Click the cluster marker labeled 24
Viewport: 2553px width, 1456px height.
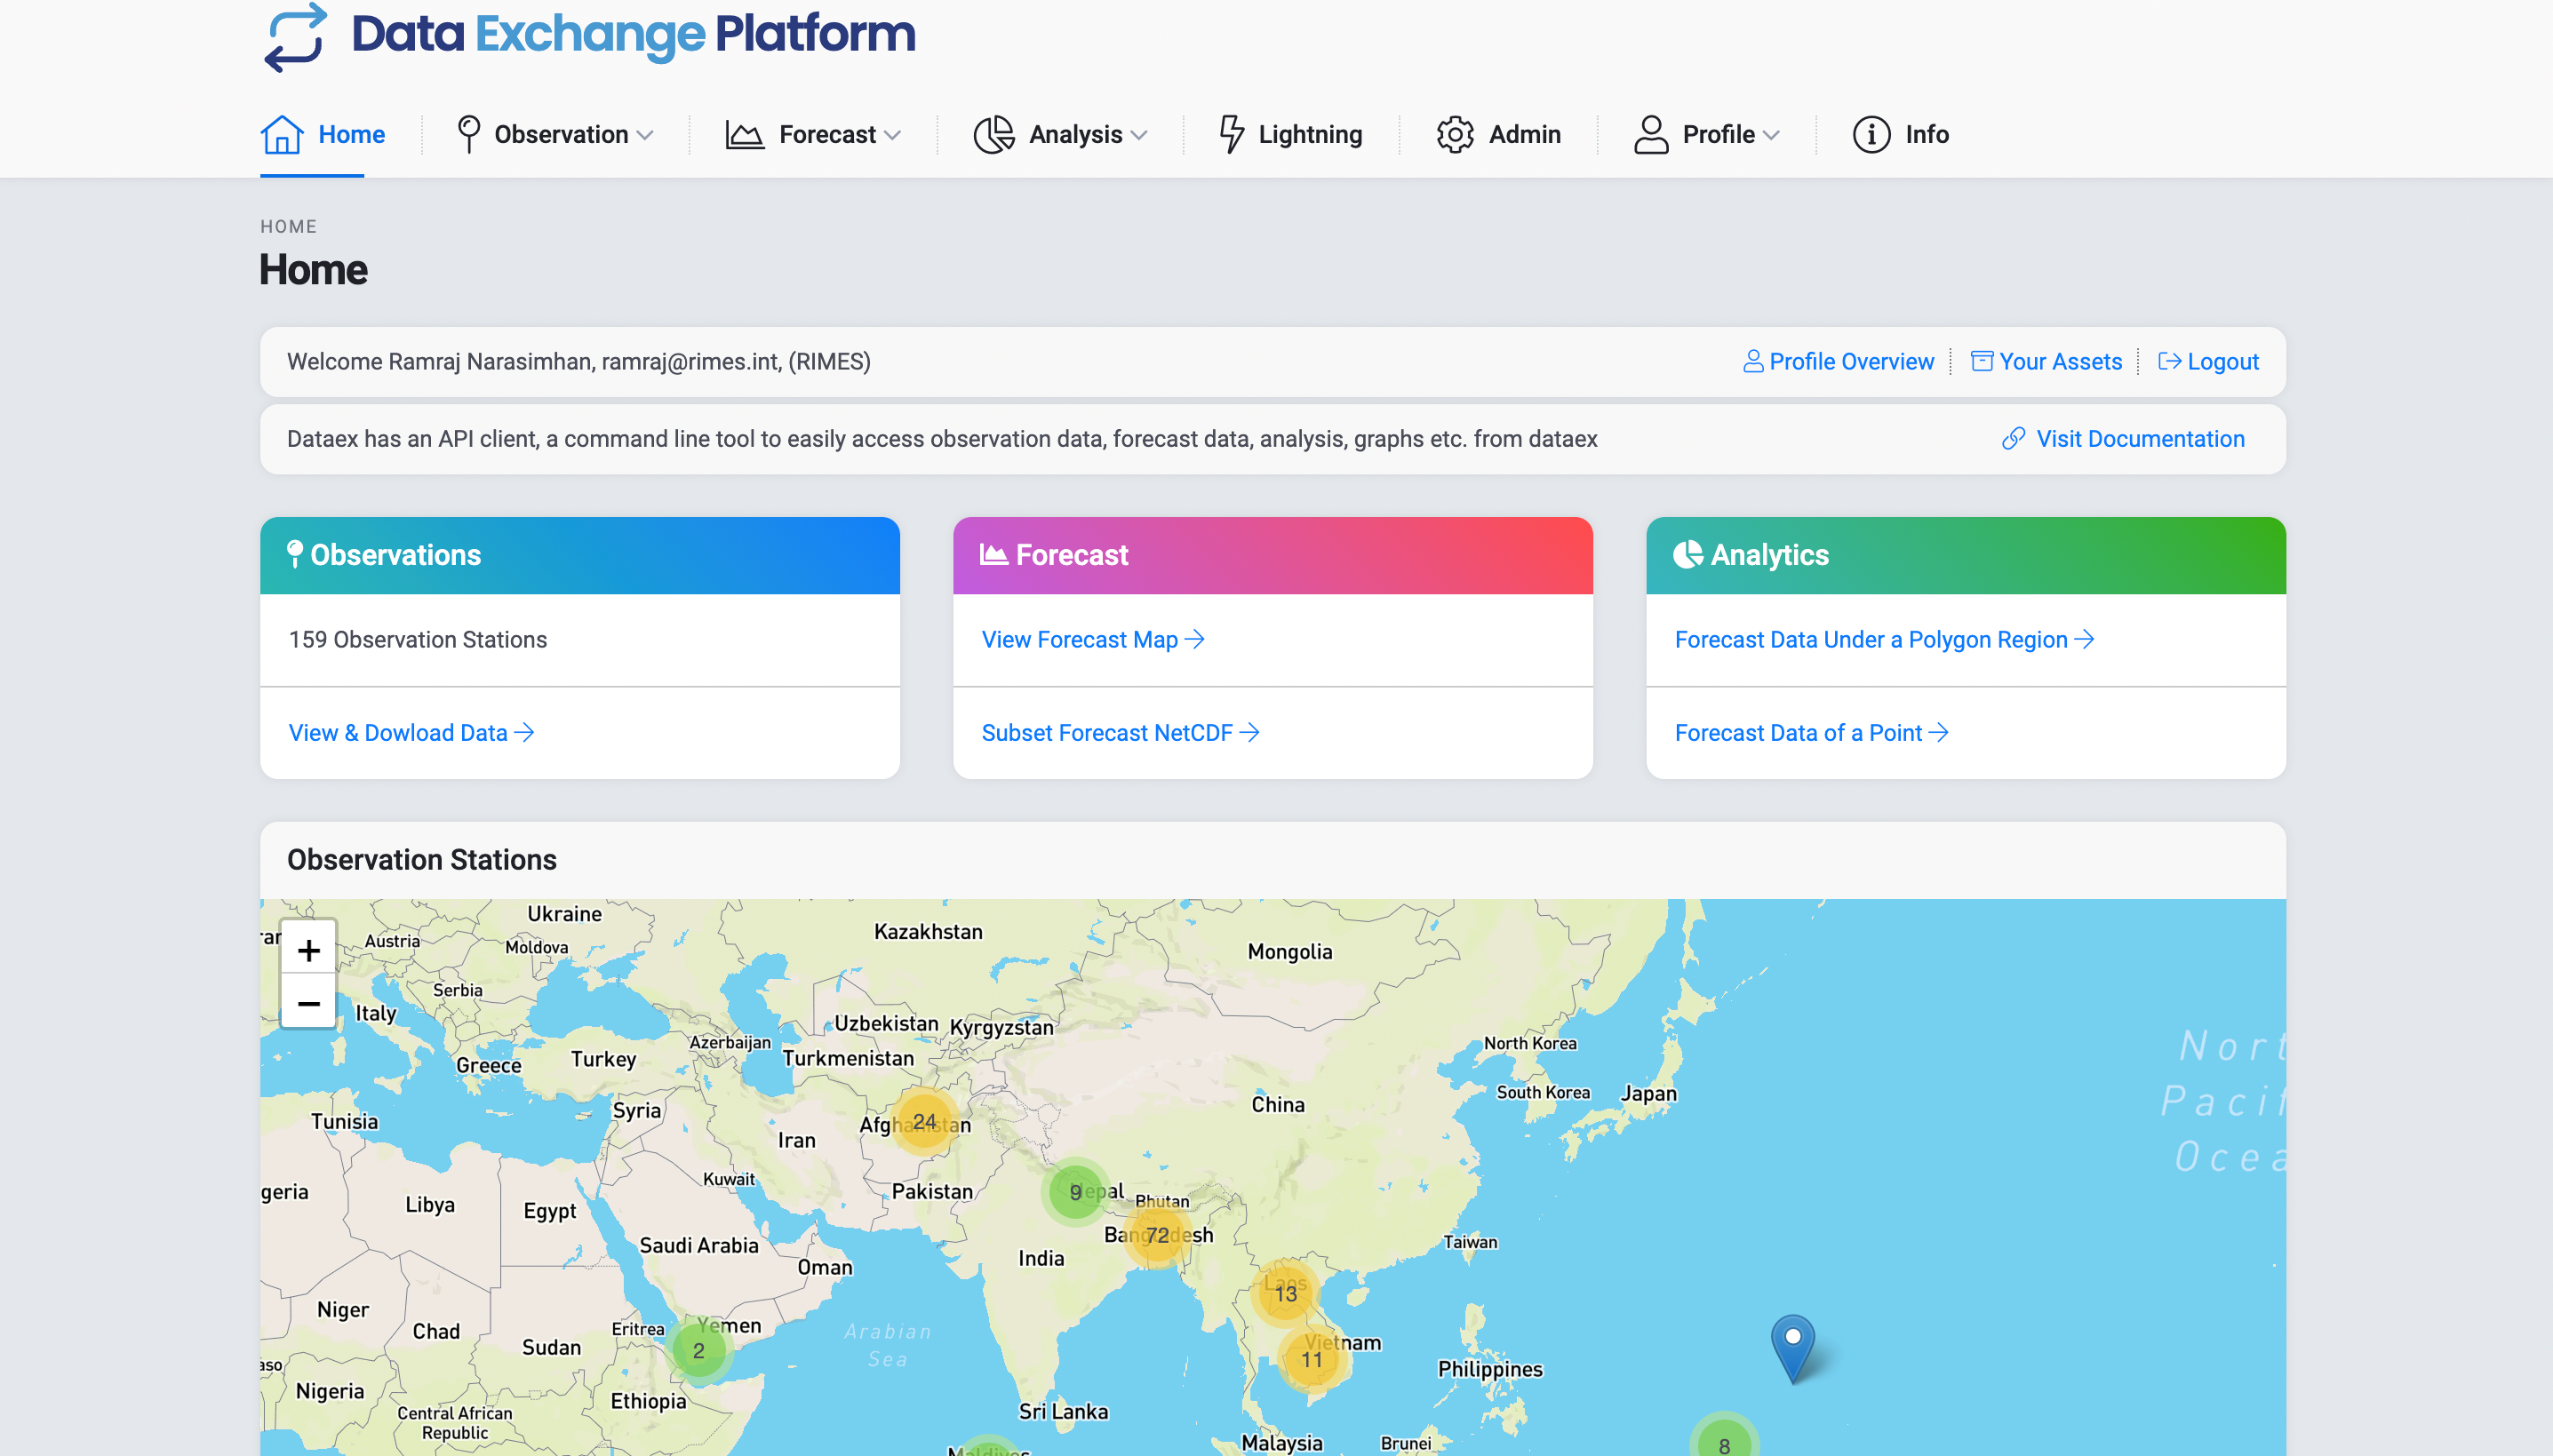click(x=925, y=1121)
